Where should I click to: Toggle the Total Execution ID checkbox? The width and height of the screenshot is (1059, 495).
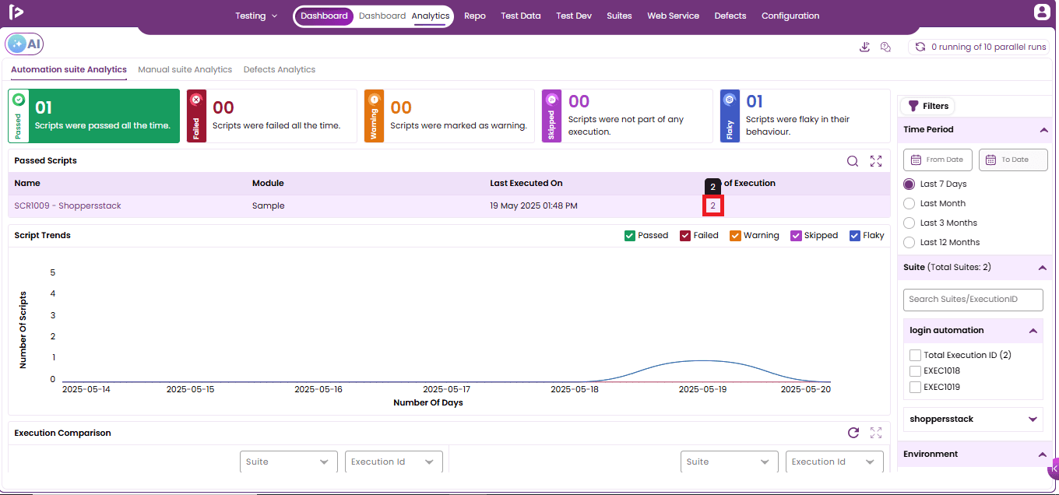point(915,355)
